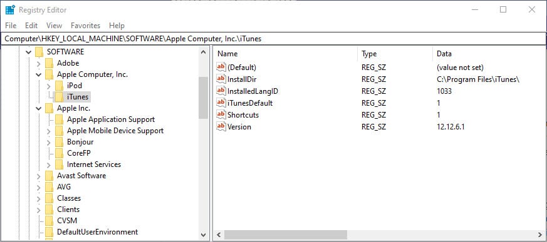Click the DefaultUserEnvironment folder icon
547x242 pixels.
pos(49,232)
